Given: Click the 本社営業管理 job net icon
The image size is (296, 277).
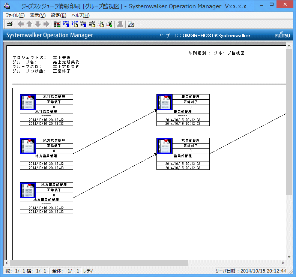Looking at the screenshot, I should (x=28, y=102).
